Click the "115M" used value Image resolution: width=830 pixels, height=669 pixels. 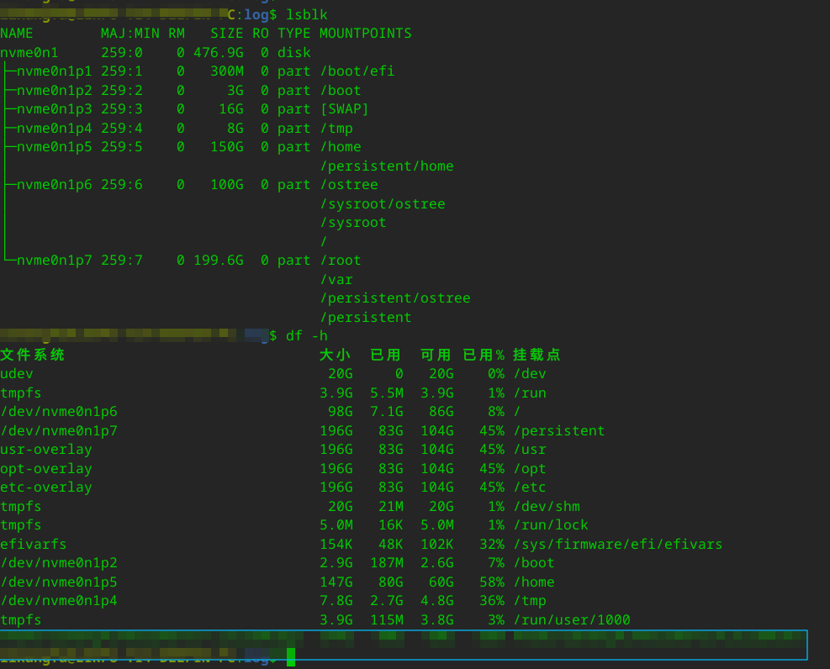pos(387,619)
